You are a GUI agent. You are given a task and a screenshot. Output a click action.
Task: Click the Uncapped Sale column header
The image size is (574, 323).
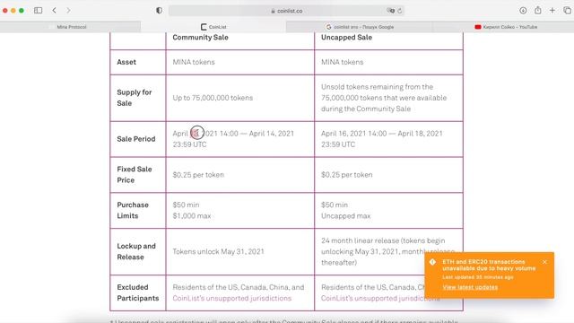point(346,38)
